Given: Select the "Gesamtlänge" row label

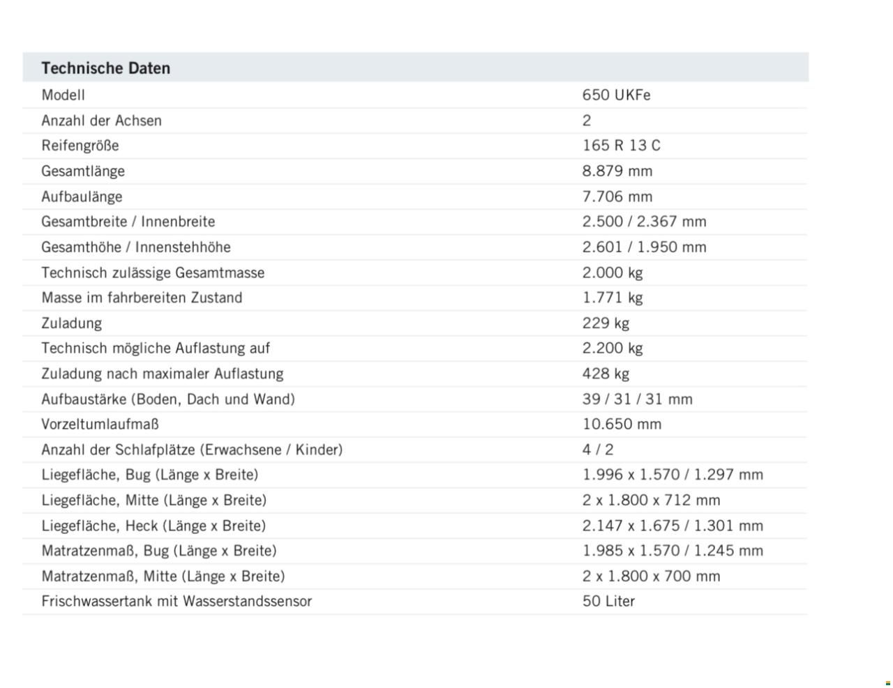Looking at the screenshot, I should point(83,171).
